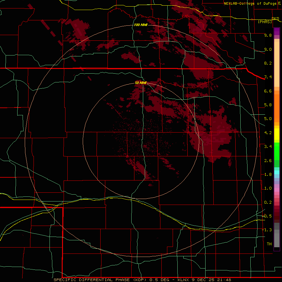Screen dimensions: 282x282
Task: Click the 2.6 color scale value
Action: [268, 161]
